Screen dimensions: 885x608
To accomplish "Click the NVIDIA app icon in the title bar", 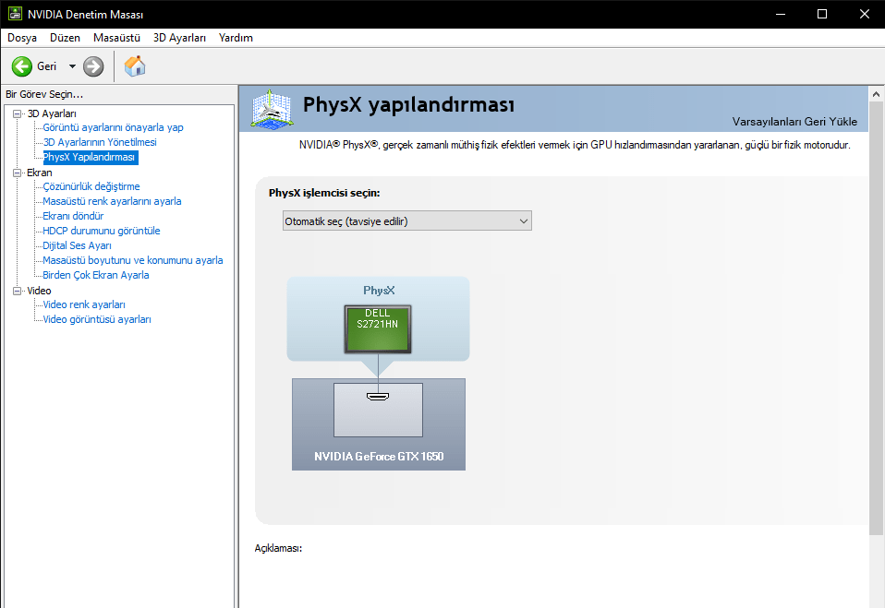I will 15,14.
